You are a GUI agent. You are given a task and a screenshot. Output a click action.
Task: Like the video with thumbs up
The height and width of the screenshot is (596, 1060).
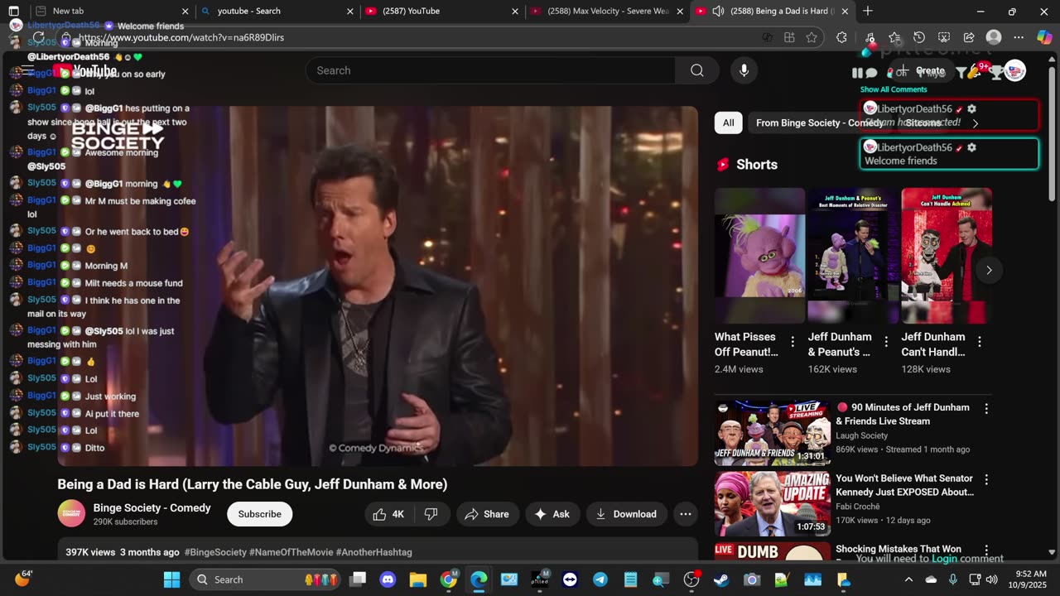[x=388, y=514]
